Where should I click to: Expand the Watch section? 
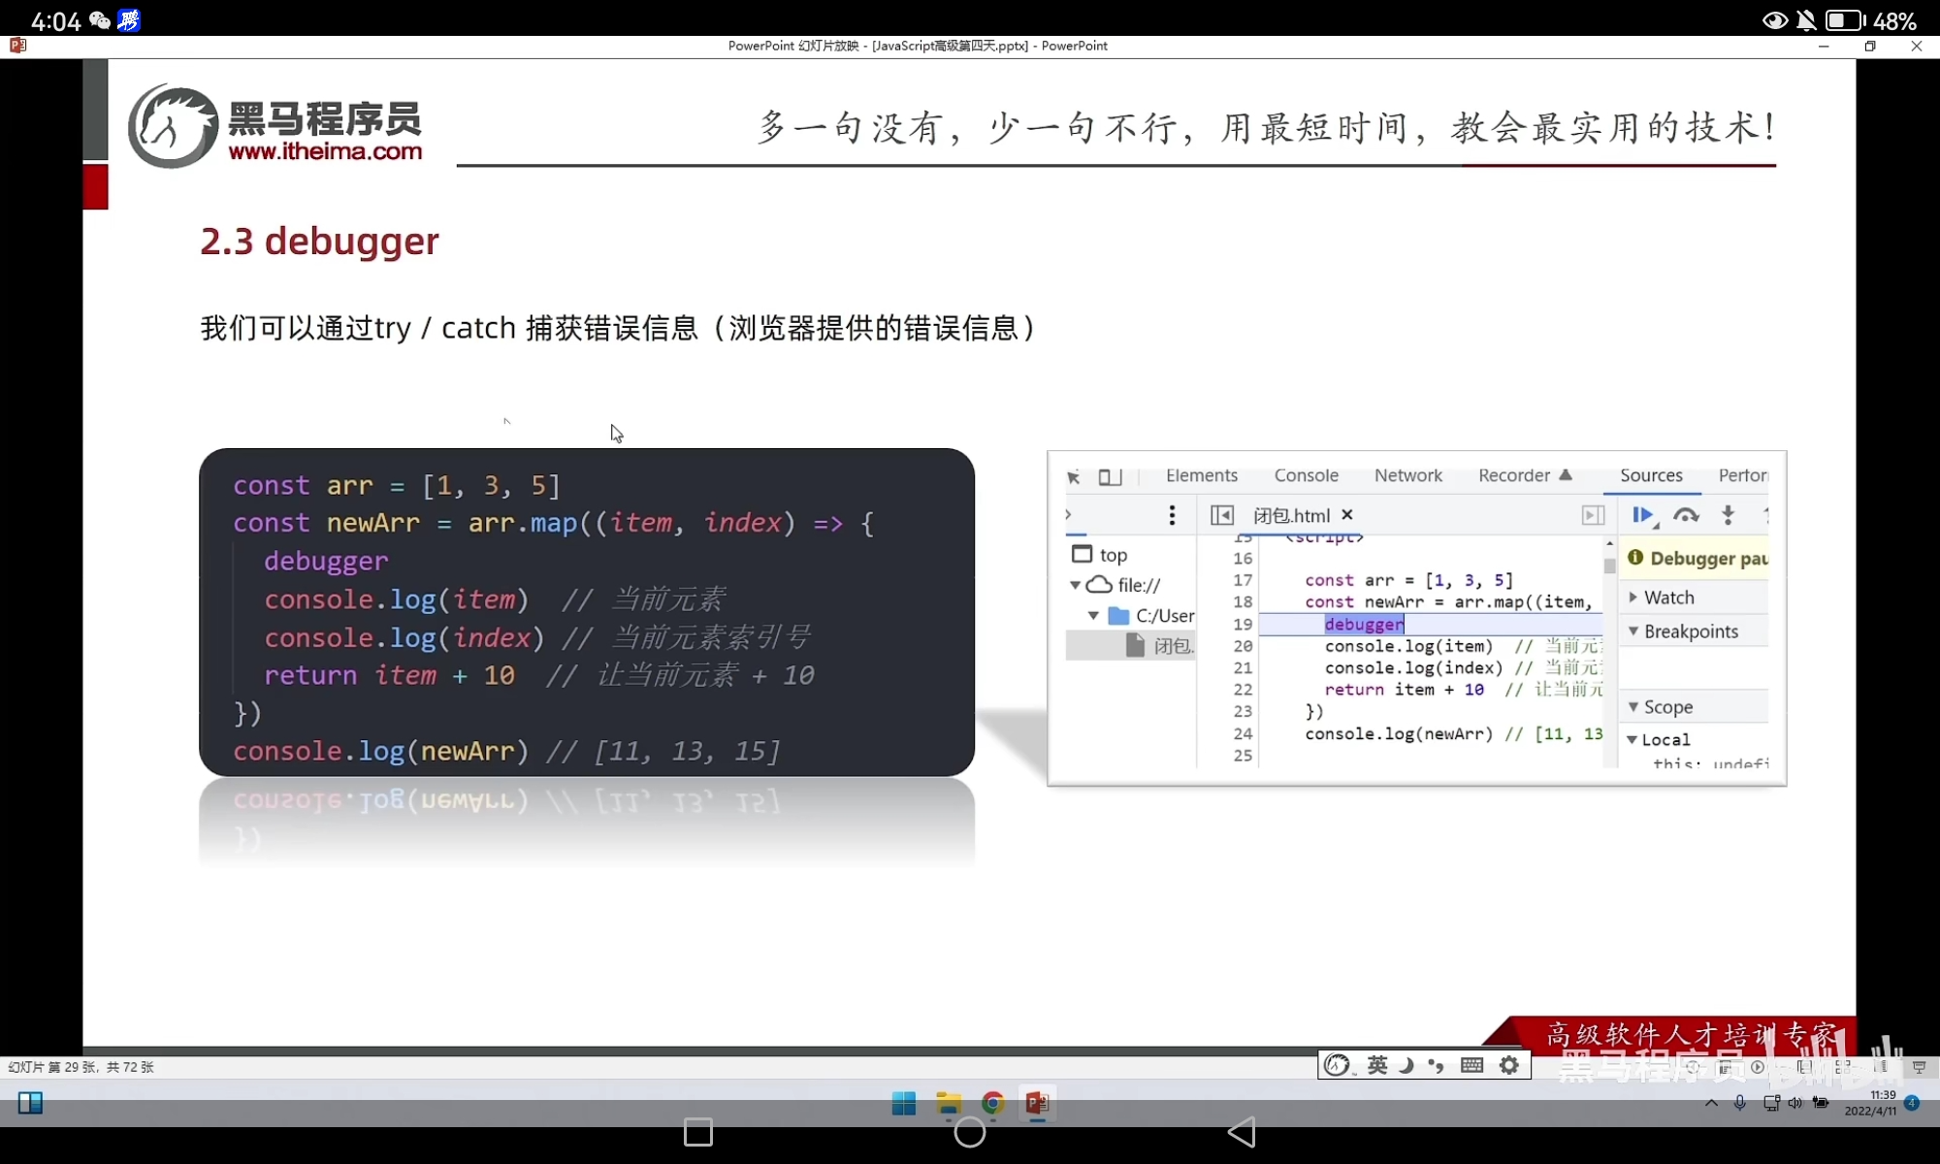[1668, 598]
